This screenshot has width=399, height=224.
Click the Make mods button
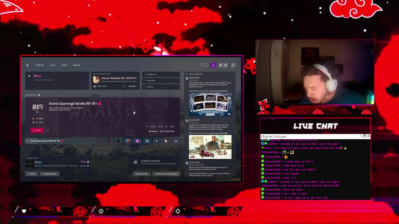[142, 174]
